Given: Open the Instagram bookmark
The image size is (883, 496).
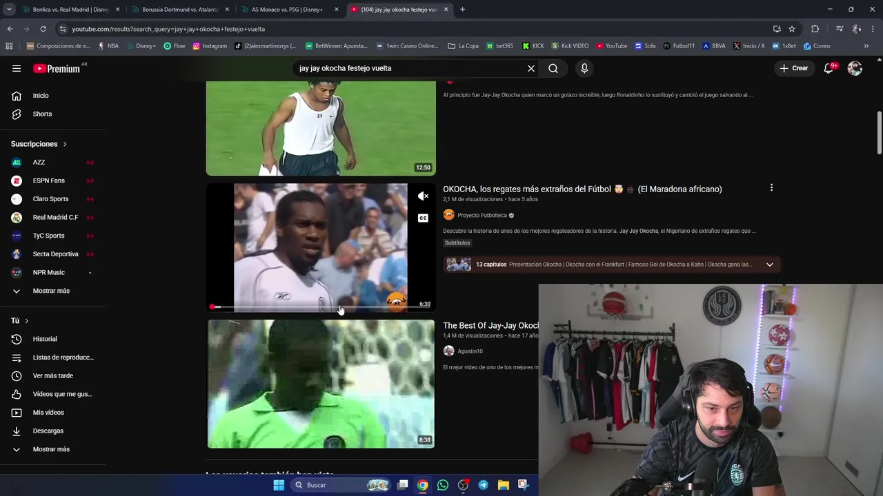Looking at the screenshot, I should pyautogui.click(x=210, y=46).
